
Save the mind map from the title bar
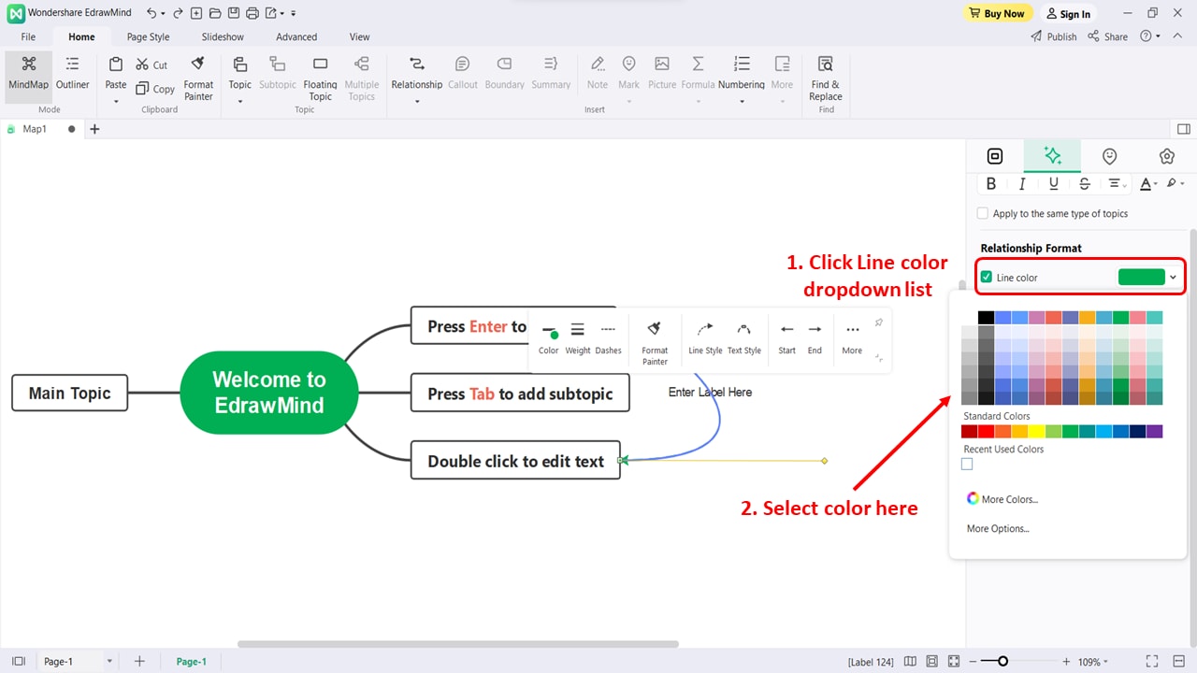(x=234, y=14)
